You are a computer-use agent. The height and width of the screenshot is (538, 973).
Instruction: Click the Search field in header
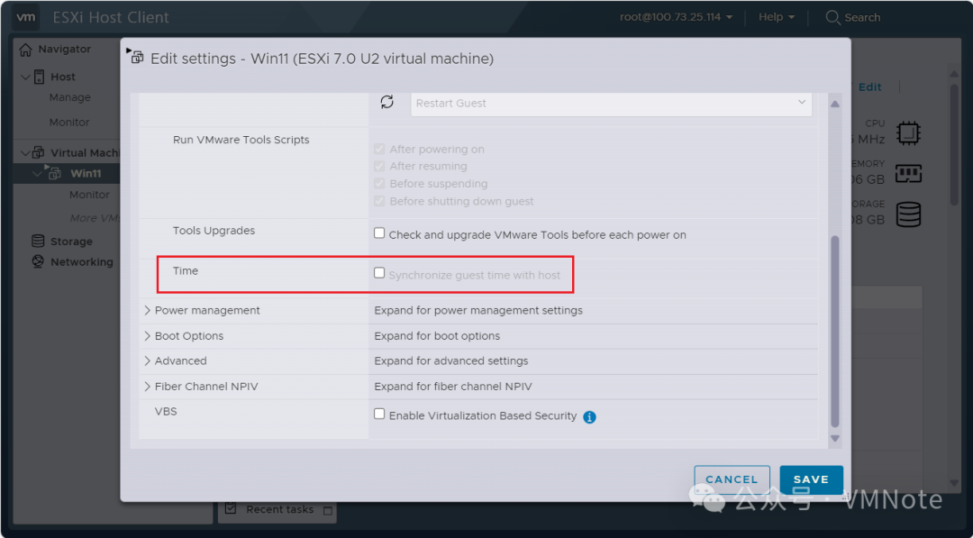coord(862,17)
